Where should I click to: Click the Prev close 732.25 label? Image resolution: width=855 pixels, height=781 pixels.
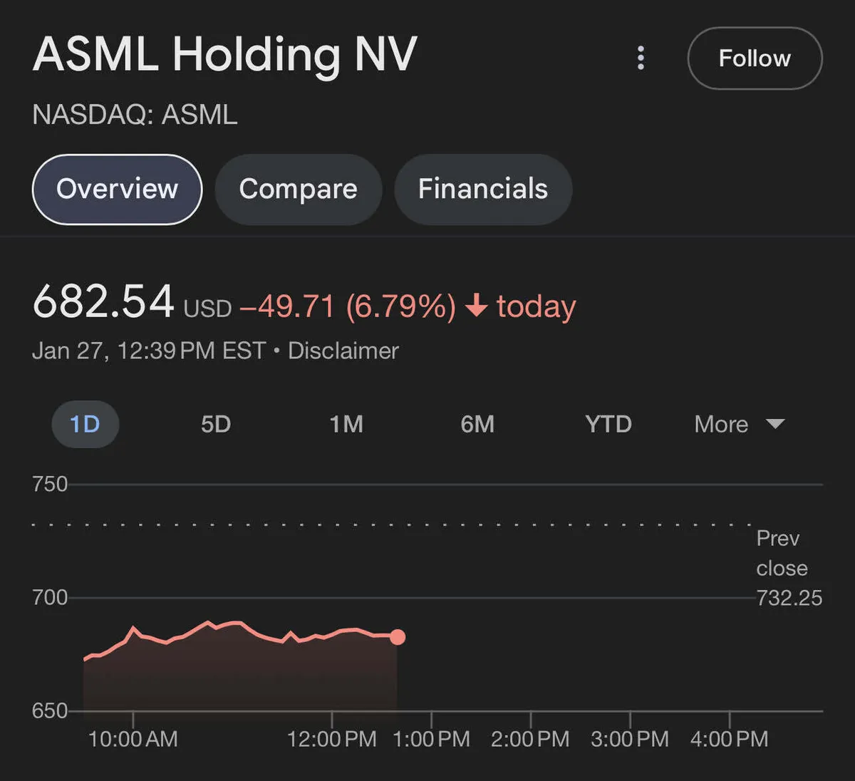[788, 568]
